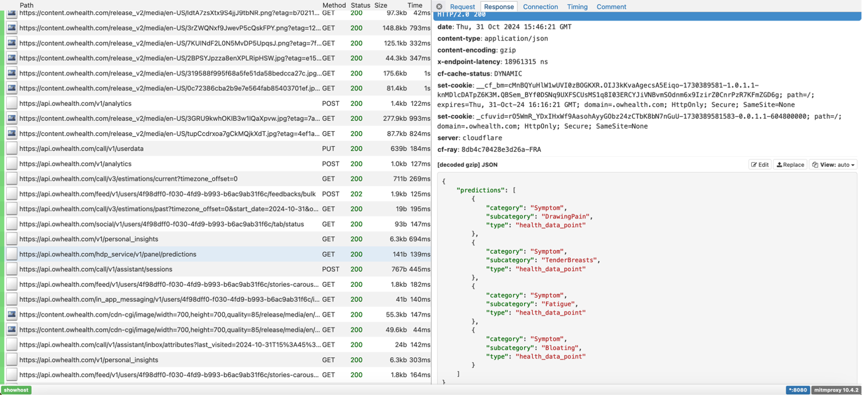Select the estimations/current flow row
This screenshot has height=396, width=863.
pos(166,179)
